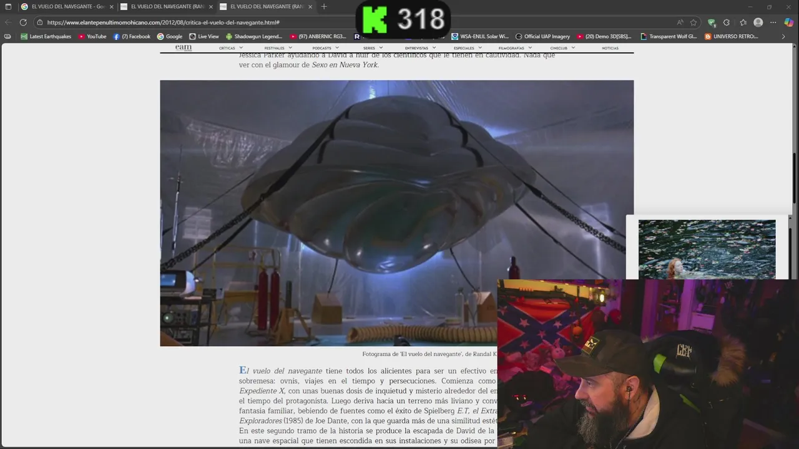Show more bookmarks with chevron arrow
Screen dimensions: 799x449
point(783,37)
